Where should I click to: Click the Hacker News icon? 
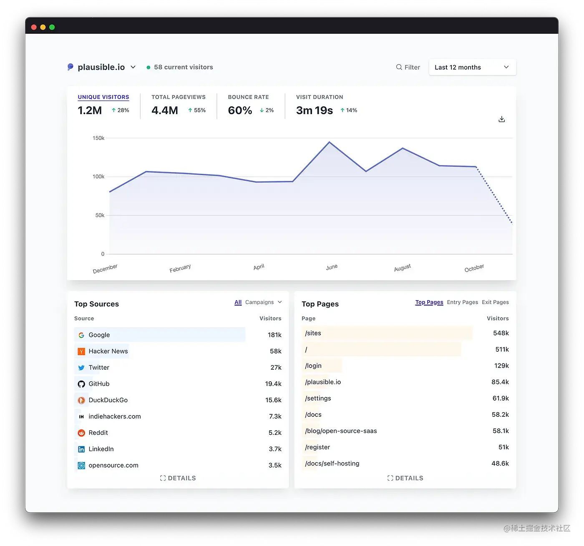pyautogui.click(x=81, y=351)
